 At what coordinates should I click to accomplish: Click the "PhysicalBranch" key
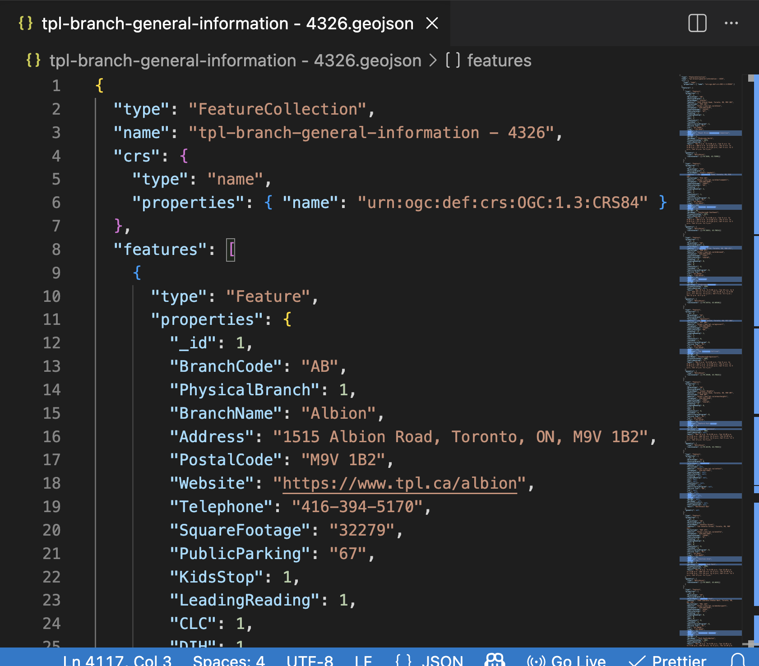(245, 390)
